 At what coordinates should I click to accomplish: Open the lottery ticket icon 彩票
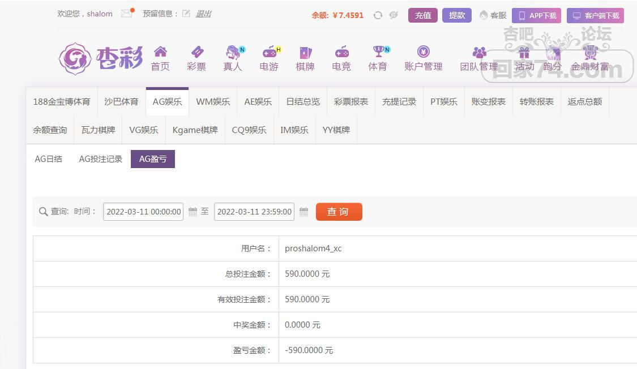pyautogui.click(x=196, y=52)
